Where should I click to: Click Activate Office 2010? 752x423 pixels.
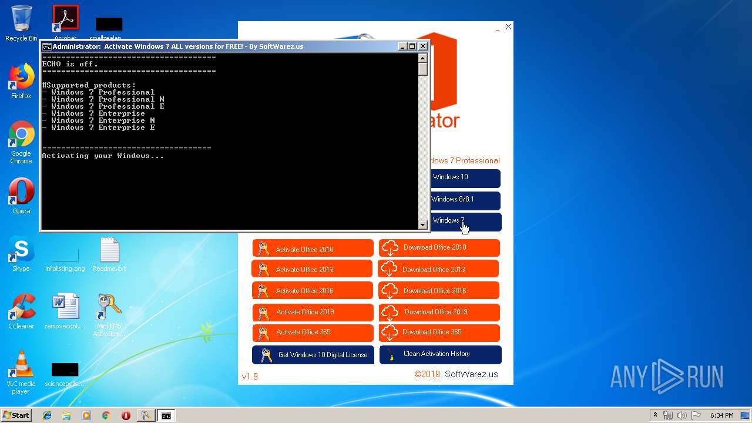(313, 249)
